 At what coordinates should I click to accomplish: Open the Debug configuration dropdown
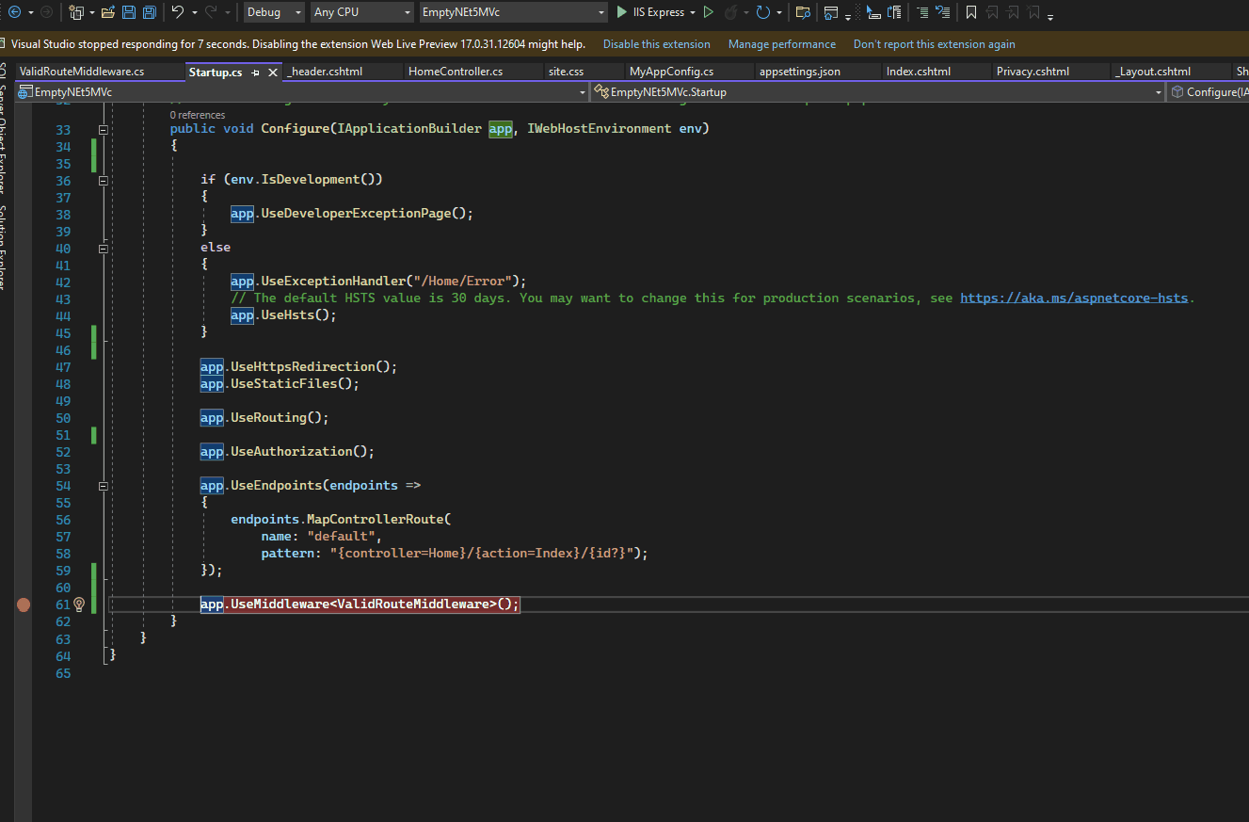(273, 12)
